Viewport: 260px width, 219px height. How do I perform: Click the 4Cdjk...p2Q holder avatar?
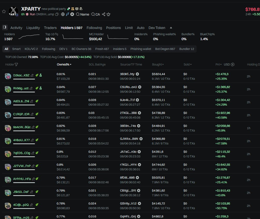(x=8, y=206)
